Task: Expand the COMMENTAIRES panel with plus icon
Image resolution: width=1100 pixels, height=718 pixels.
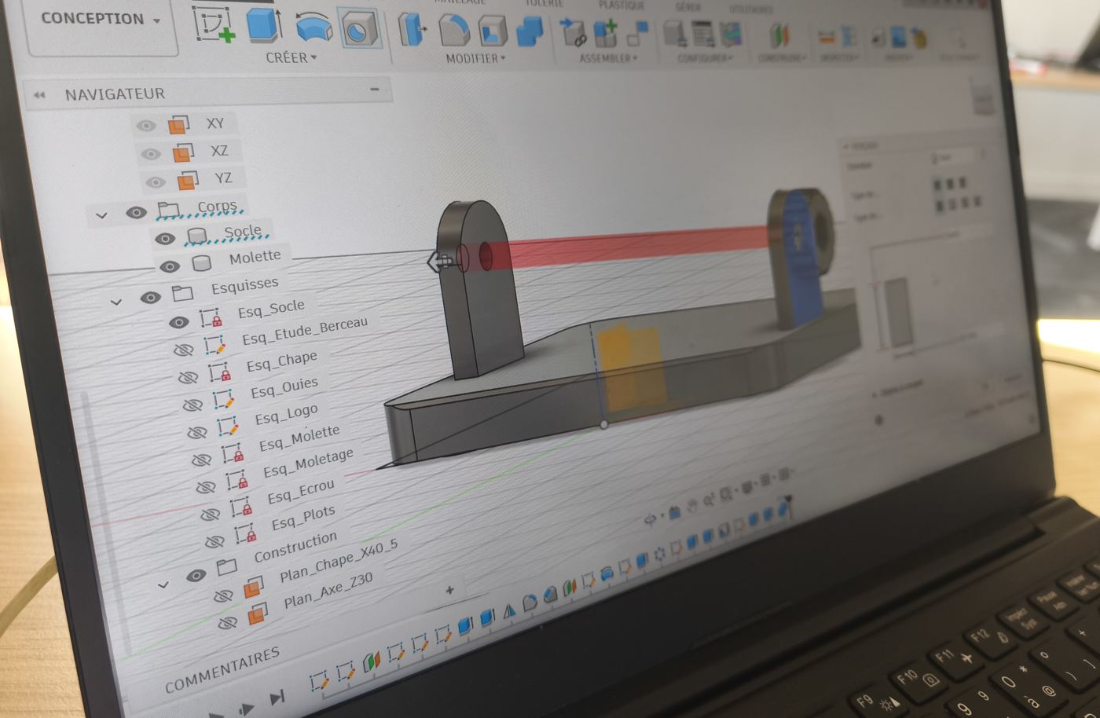Action: (x=449, y=590)
